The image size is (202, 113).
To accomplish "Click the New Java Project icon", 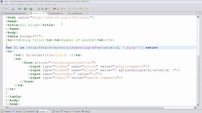I will [x=39, y=9].
